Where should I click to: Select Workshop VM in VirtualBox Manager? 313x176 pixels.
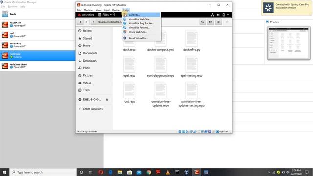coord(38,45)
